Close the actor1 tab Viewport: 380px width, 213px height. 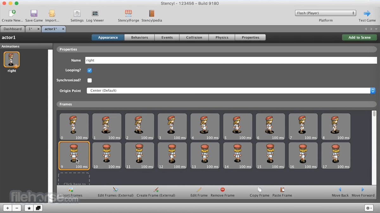point(63,29)
